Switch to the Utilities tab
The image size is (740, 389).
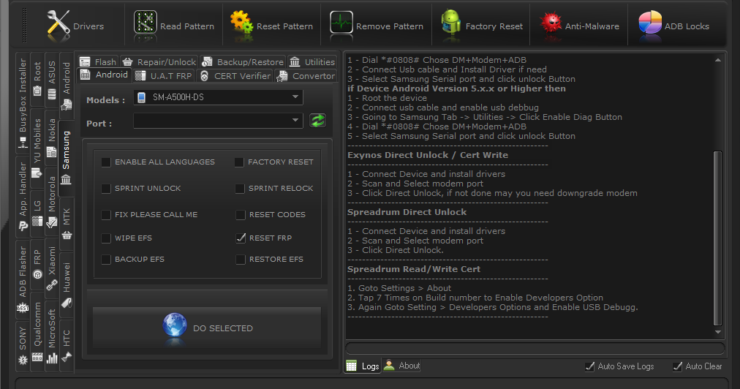pos(312,62)
